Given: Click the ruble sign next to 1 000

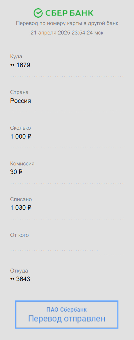Looking at the screenshot, I should click(x=29, y=136).
